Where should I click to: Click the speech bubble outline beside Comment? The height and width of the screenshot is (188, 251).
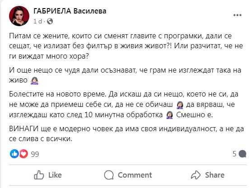point(109,175)
